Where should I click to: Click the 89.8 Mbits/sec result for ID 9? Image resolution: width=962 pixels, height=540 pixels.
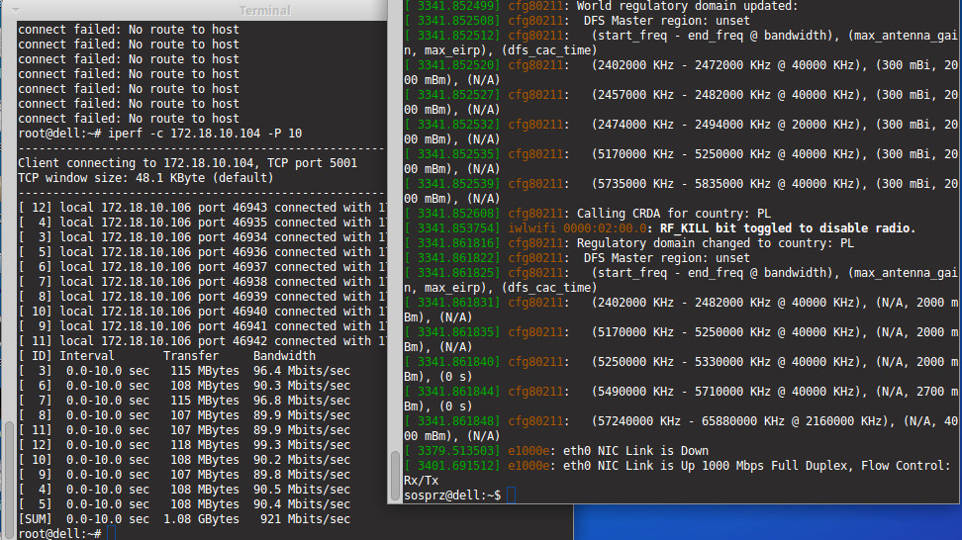(301, 475)
